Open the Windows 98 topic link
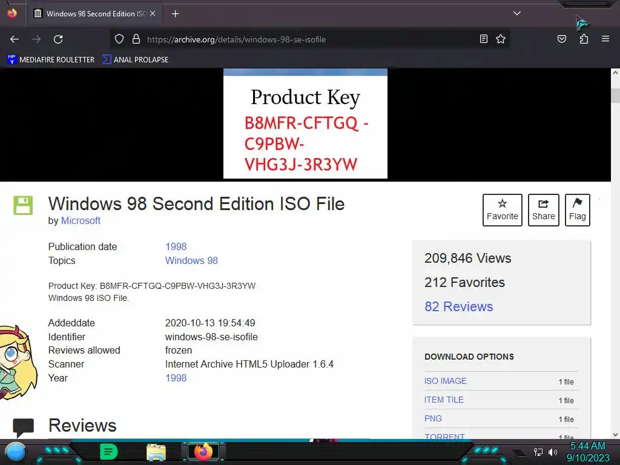Viewport: 620px width, 465px height. coord(191,260)
